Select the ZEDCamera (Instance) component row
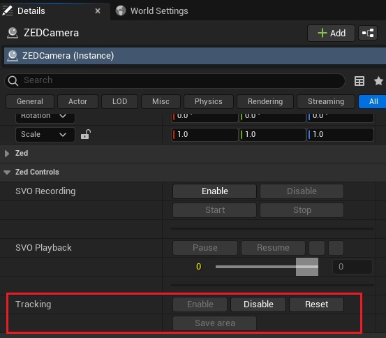386x338 pixels. (195, 56)
